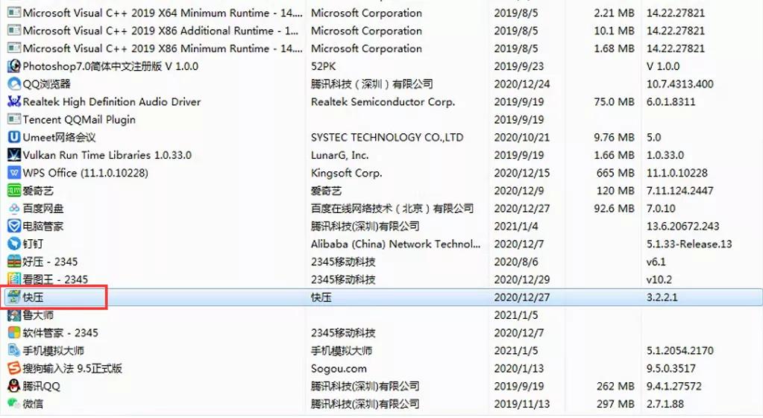Click the 电脑管家 shield icon
This screenshot has height=418, width=763.
pos(15,226)
